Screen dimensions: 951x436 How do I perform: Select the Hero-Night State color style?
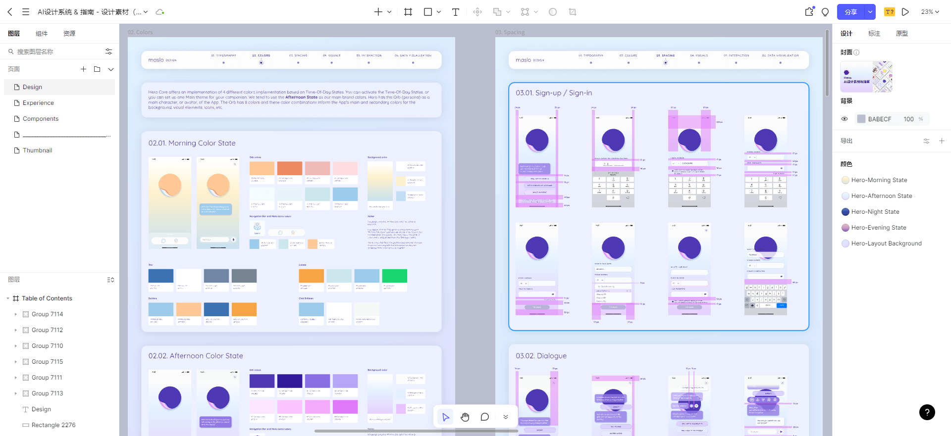(x=875, y=212)
